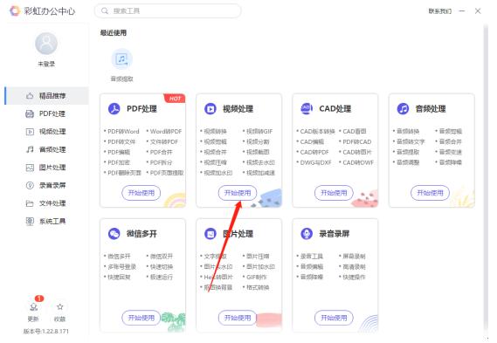Open the recently used 音频提取 tool icon
Viewport: 497px width, 343px height.
coord(121,59)
